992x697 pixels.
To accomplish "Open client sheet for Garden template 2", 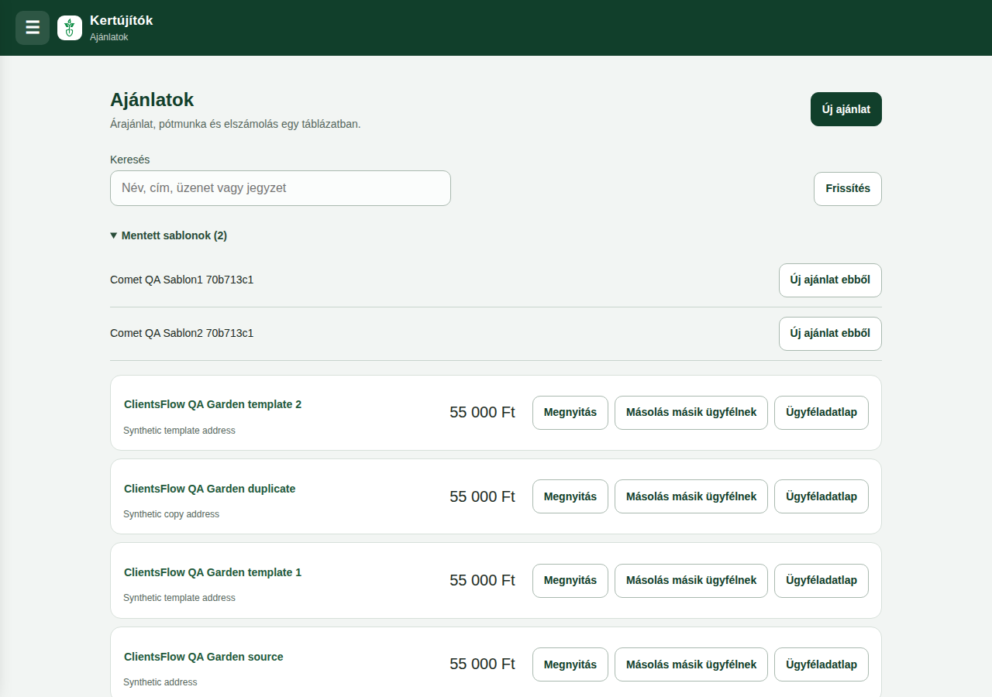I will 821,413.
